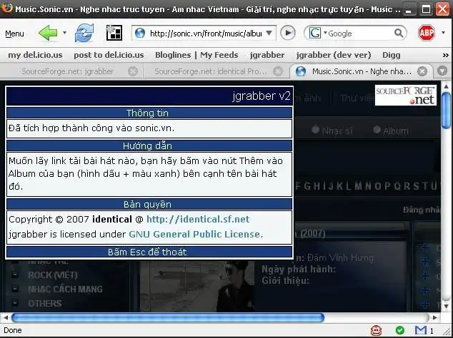453x338 pixels.
Task: Click the Hướng dẫn section header
Action: tap(149, 145)
